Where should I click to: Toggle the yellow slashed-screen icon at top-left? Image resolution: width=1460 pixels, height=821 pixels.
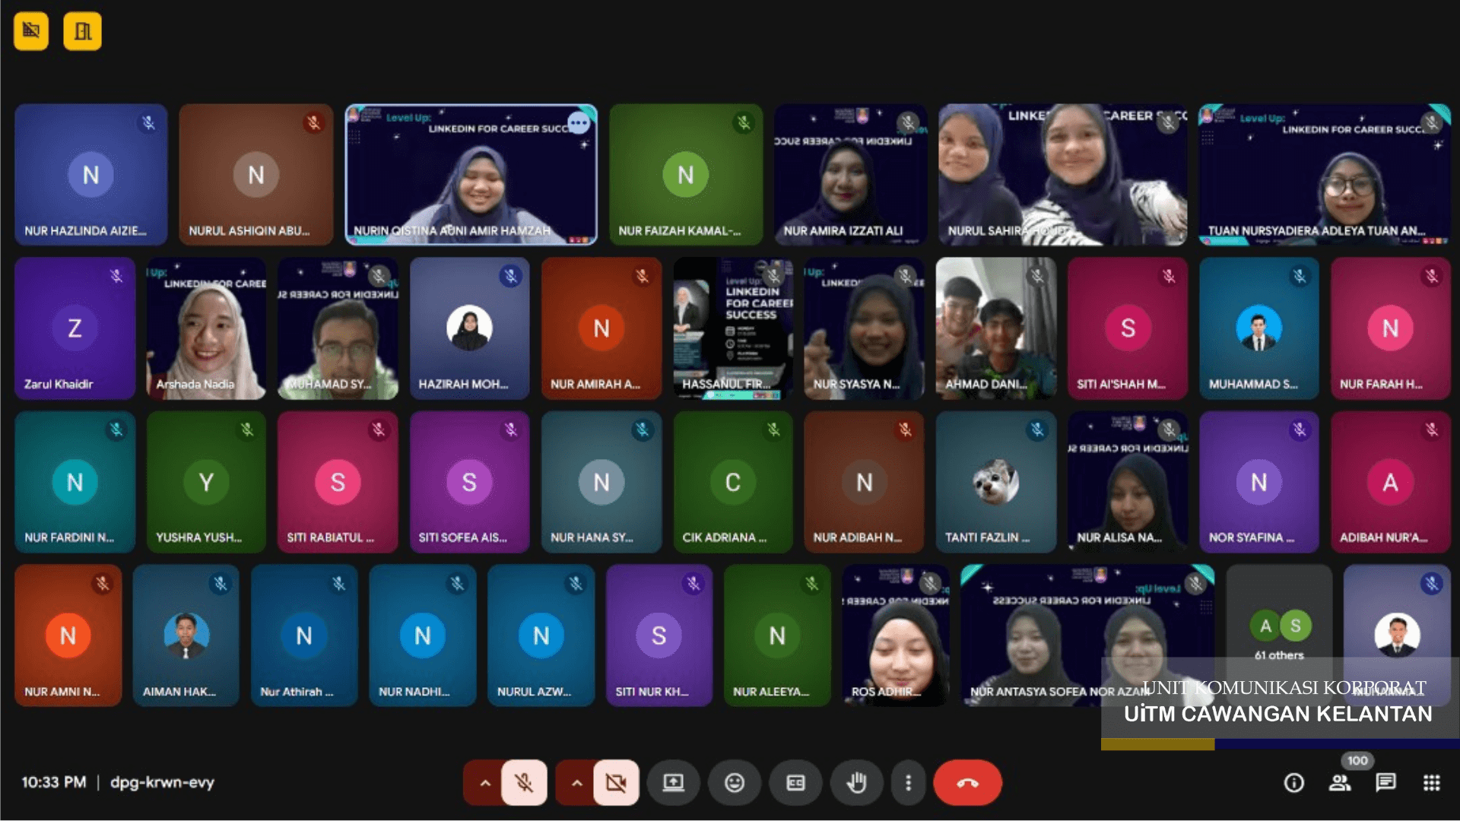[x=31, y=31]
